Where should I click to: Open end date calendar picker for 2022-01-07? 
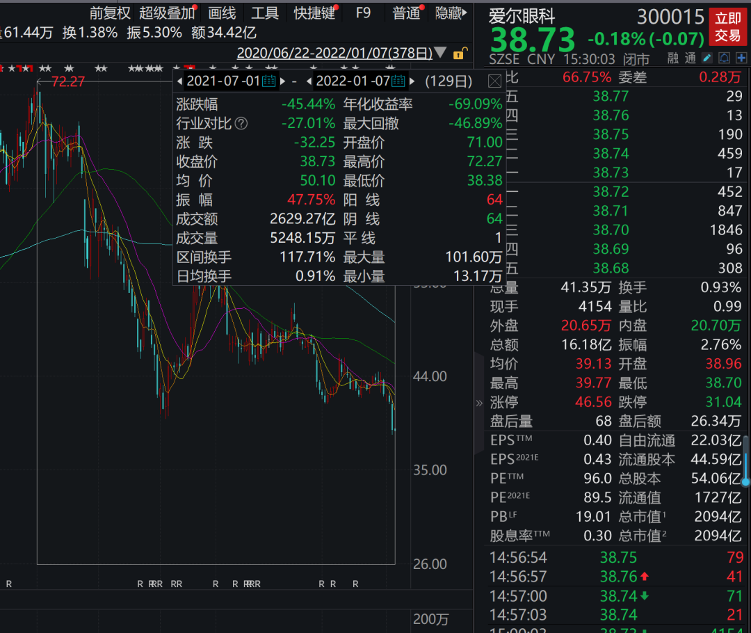[x=398, y=81]
